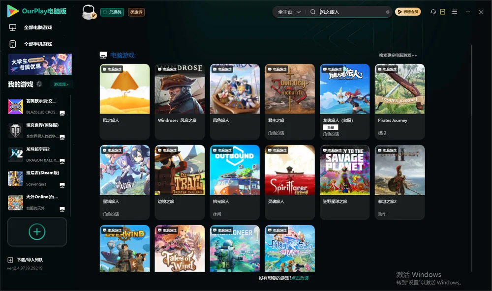This screenshot has width=492, height=291.
Task: Open the Pirates Journey game card
Action: 400,102
